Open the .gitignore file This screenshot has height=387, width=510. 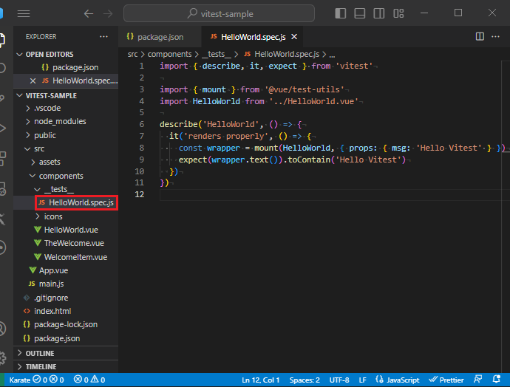coord(66,298)
